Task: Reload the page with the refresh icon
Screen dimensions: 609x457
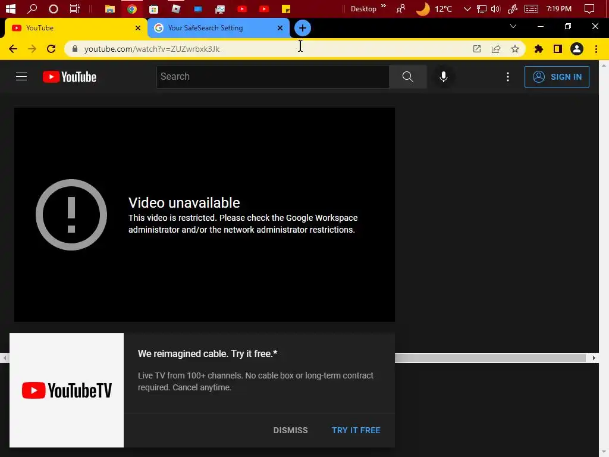Action: tap(51, 49)
